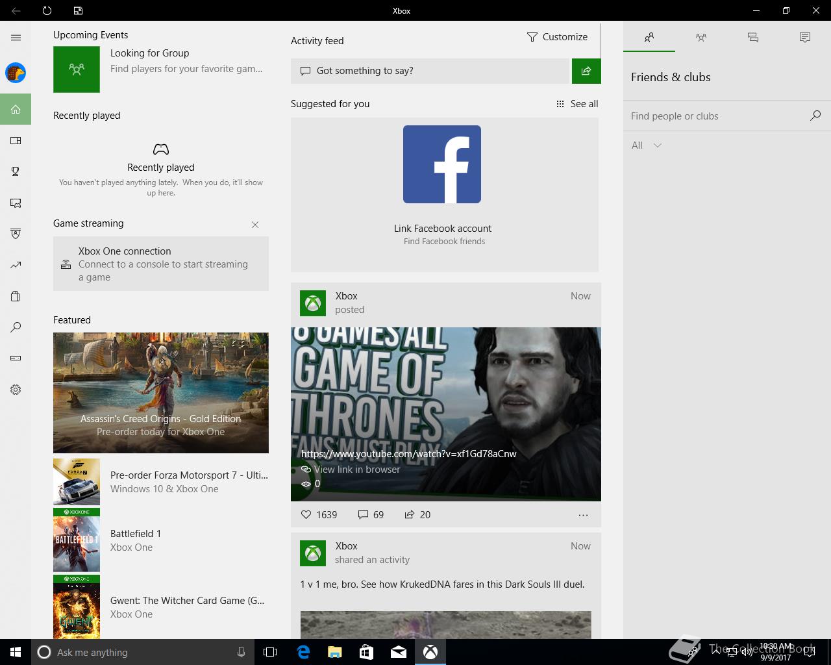Image resolution: width=831 pixels, height=665 pixels.
Task: Expand the All filter dropdown
Action: click(647, 145)
